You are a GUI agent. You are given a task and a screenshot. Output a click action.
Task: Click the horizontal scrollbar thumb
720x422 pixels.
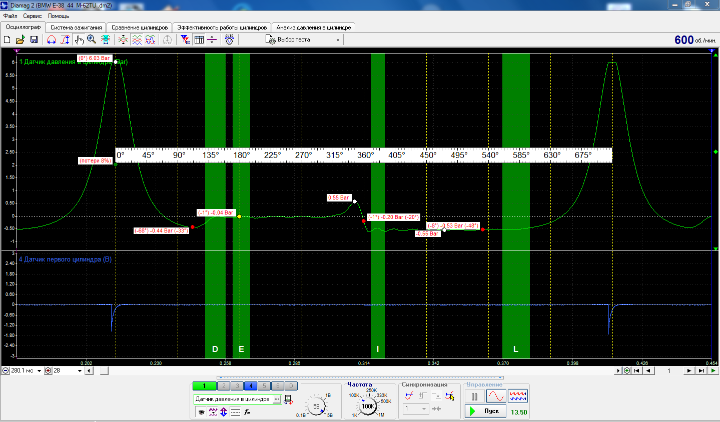[x=104, y=370]
